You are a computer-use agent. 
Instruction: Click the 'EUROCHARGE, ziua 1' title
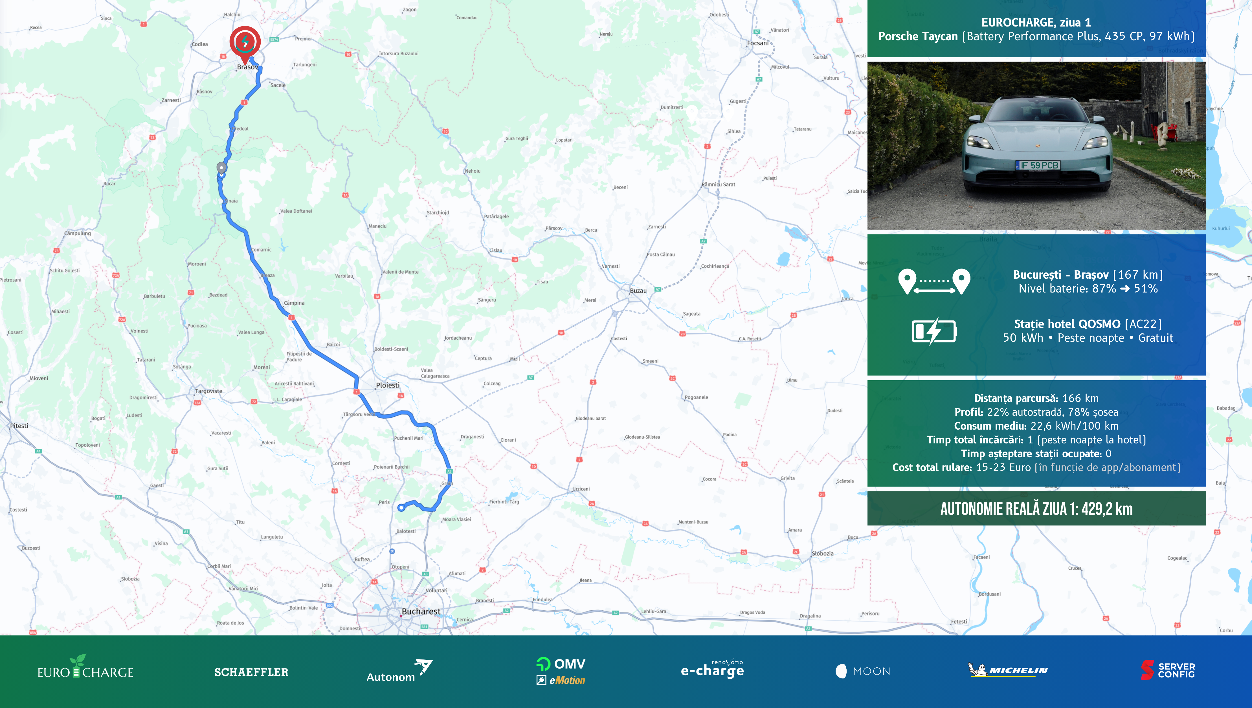[1036, 22]
